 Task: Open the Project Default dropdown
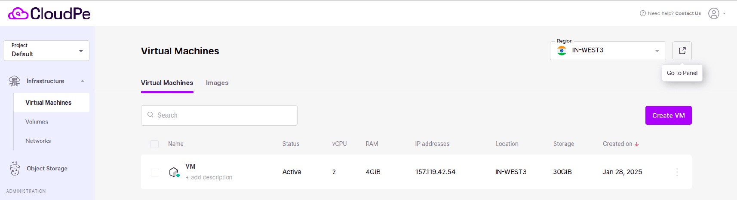pos(46,51)
